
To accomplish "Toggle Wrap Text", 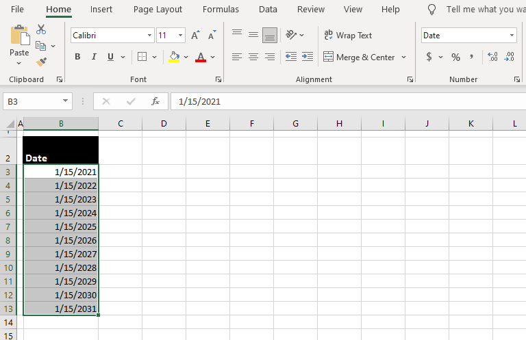I will (x=348, y=35).
